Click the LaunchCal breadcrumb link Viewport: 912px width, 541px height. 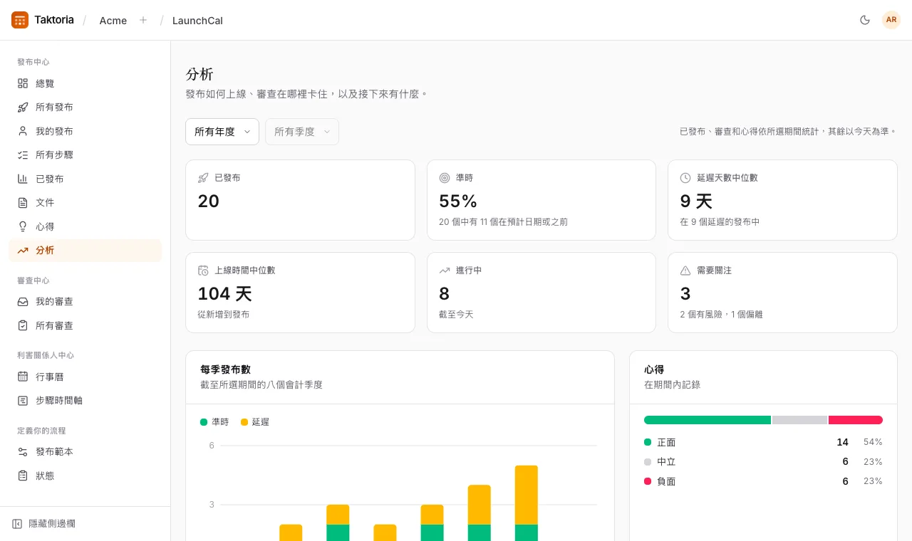[x=197, y=21]
